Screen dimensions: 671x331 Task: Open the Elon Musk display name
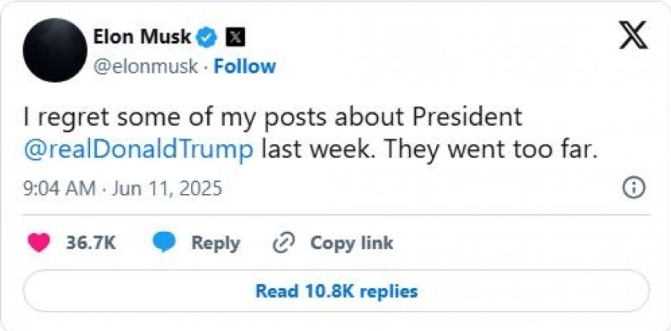click(x=142, y=38)
